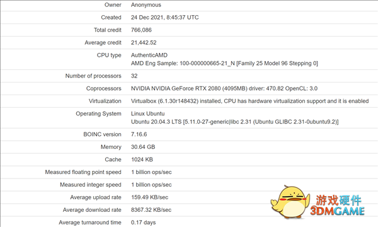The width and height of the screenshot is (378, 227).
Task: Click the AuthenticAMD CPU type text
Action: [149, 55]
